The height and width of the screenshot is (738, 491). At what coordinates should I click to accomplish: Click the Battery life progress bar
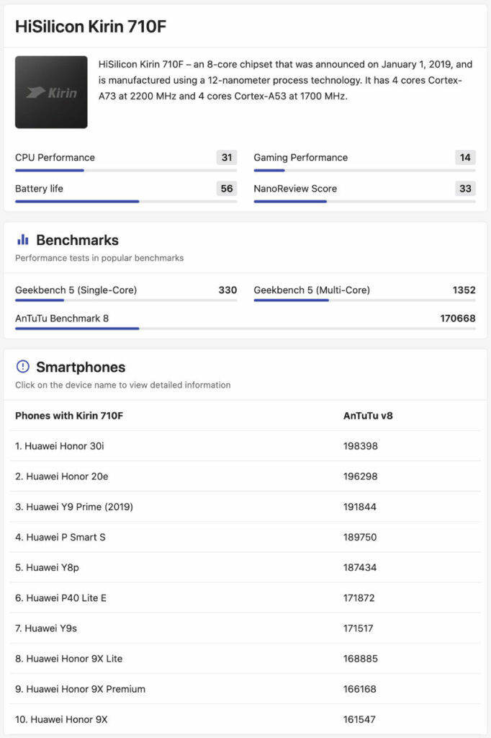pyautogui.click(x=126, y=202)
